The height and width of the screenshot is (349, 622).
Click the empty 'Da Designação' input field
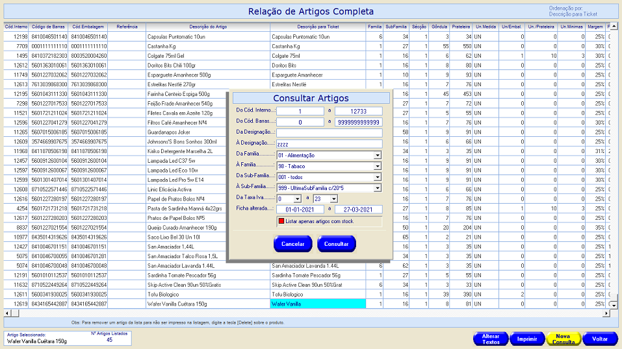(x=329, y=133)
